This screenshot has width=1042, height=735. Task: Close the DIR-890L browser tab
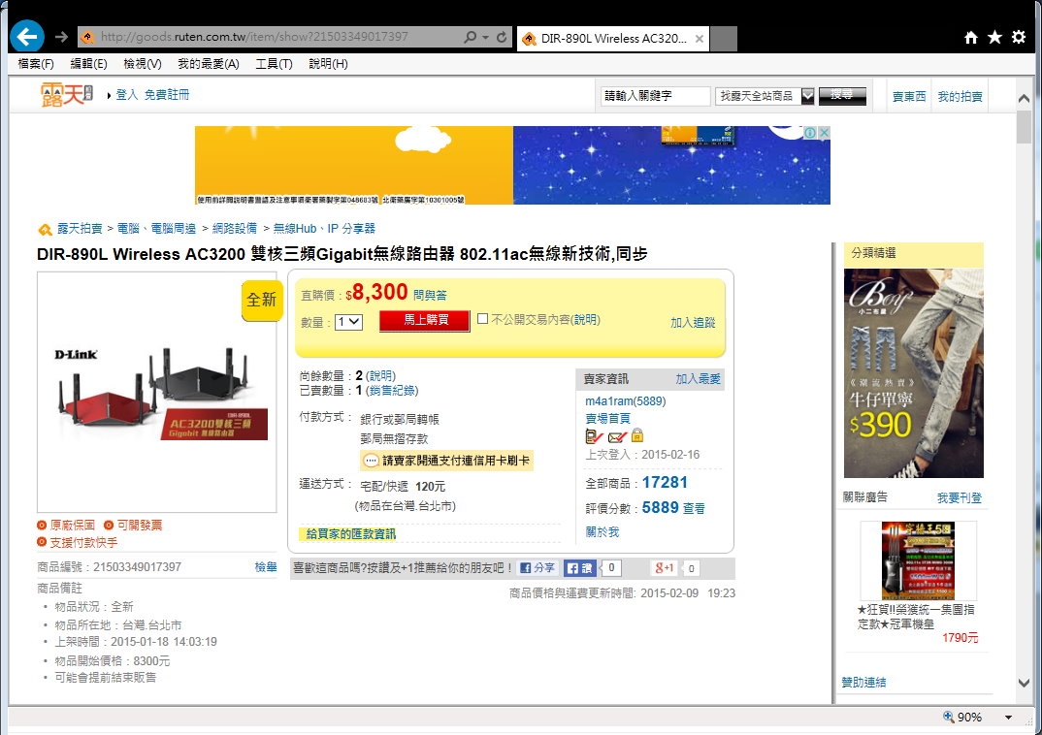tap(700, 39)
